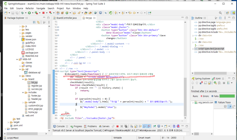The image size is (237, 140).
Task: Close the list.jsp editor tab
Action: pos(94,18)
